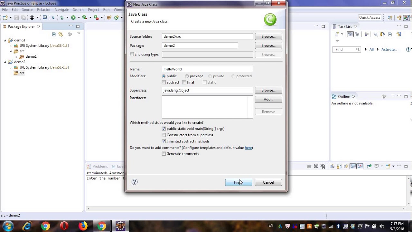Browse for the Source folder
412x232 pixels.
tap(268, 36)
